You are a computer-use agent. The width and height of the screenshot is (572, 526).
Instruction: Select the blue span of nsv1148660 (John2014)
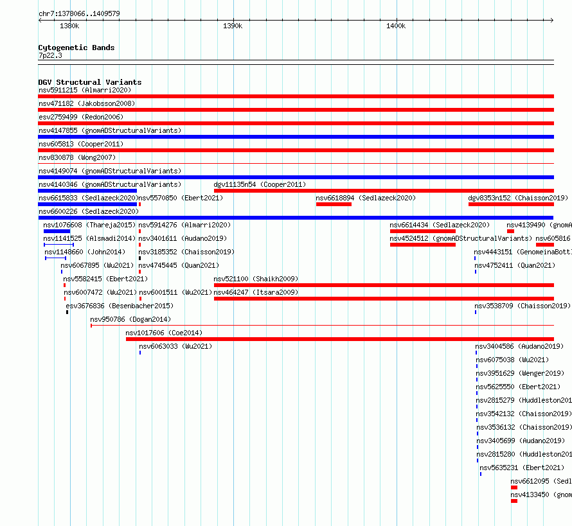55,258
